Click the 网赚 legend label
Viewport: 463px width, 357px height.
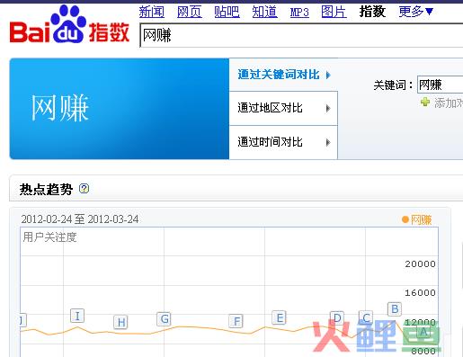(x=421, y=220)
